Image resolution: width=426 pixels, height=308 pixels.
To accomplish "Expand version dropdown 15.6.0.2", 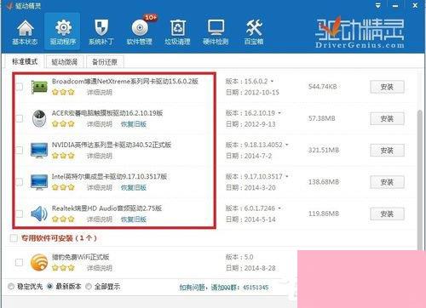I will [272, 82].
